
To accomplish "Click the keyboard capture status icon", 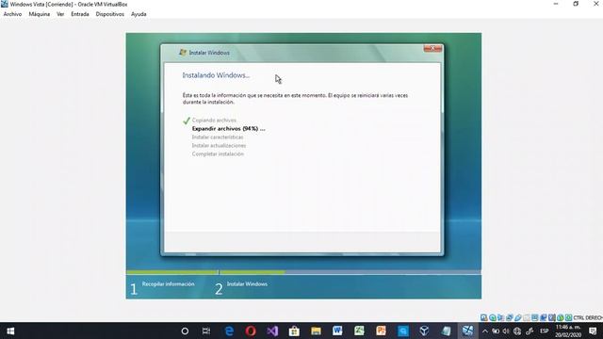I will 568,317.
